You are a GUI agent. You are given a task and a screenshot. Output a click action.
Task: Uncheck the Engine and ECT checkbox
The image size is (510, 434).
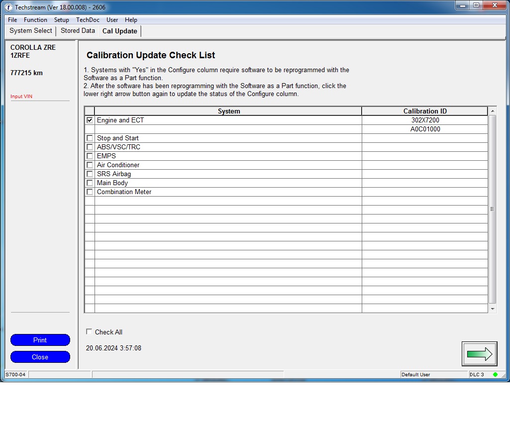90,120
